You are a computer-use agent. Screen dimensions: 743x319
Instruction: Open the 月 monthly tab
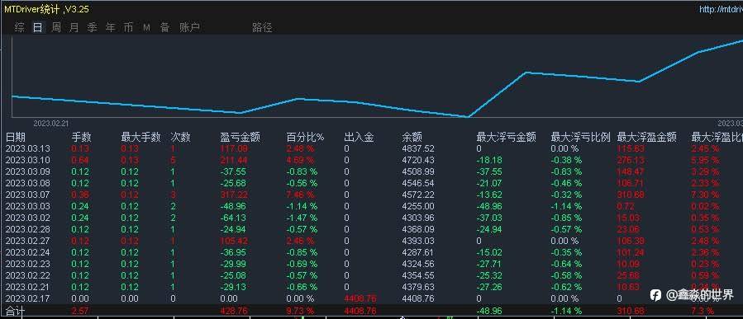(x=74, y=27)
